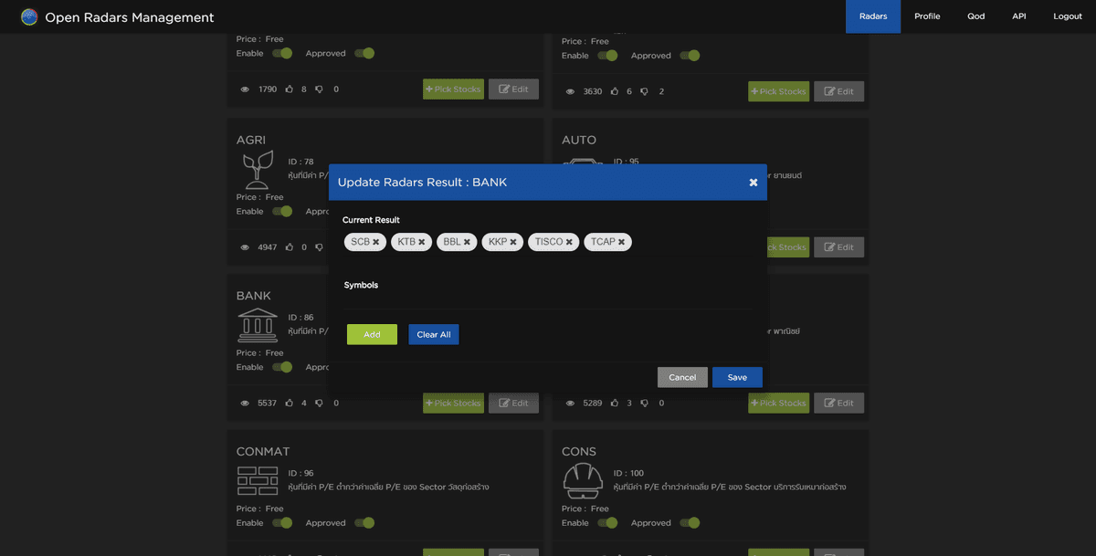Toggle Enable switch on CONMAT card
The height and width of the screenshot is (556, 1096).
pos(282,523)
